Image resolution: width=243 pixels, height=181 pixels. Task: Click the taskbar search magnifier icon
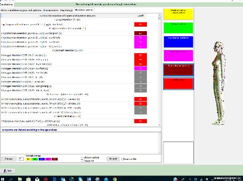coord(11,179)
